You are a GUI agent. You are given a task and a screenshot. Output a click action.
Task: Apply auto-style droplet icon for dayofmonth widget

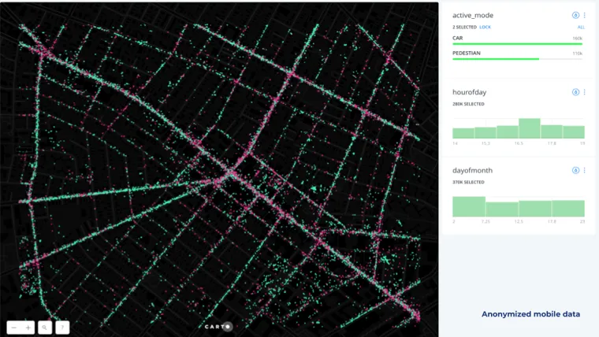point(575,170)
